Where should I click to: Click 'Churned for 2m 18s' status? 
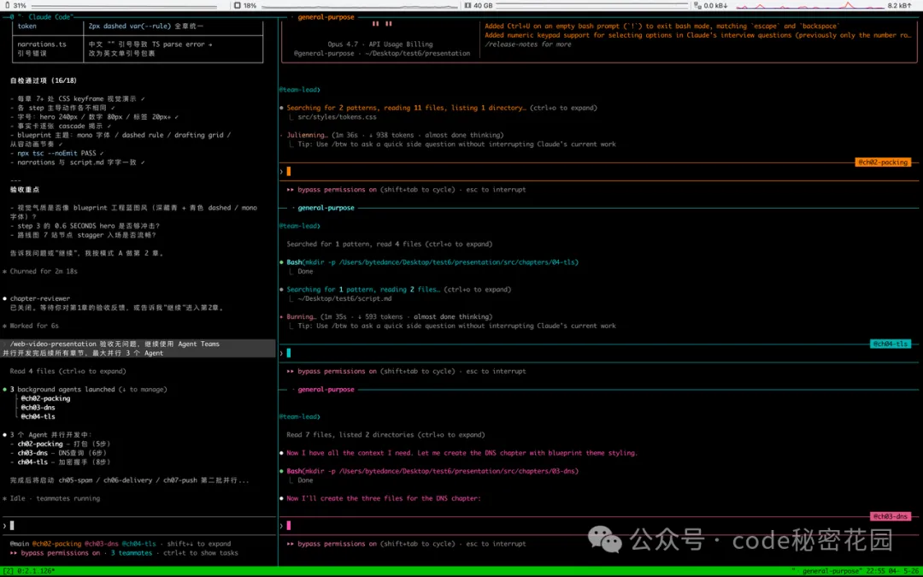pos(44,272)
